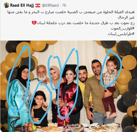Open hashtag #قوارب_الموت
137x132 pixels.
[x=123, y=28]
